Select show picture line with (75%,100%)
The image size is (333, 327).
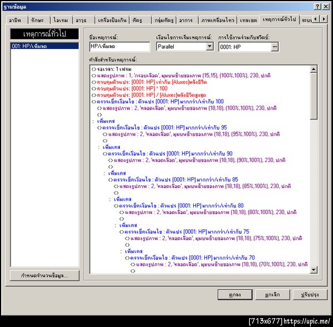click(213, 238)
